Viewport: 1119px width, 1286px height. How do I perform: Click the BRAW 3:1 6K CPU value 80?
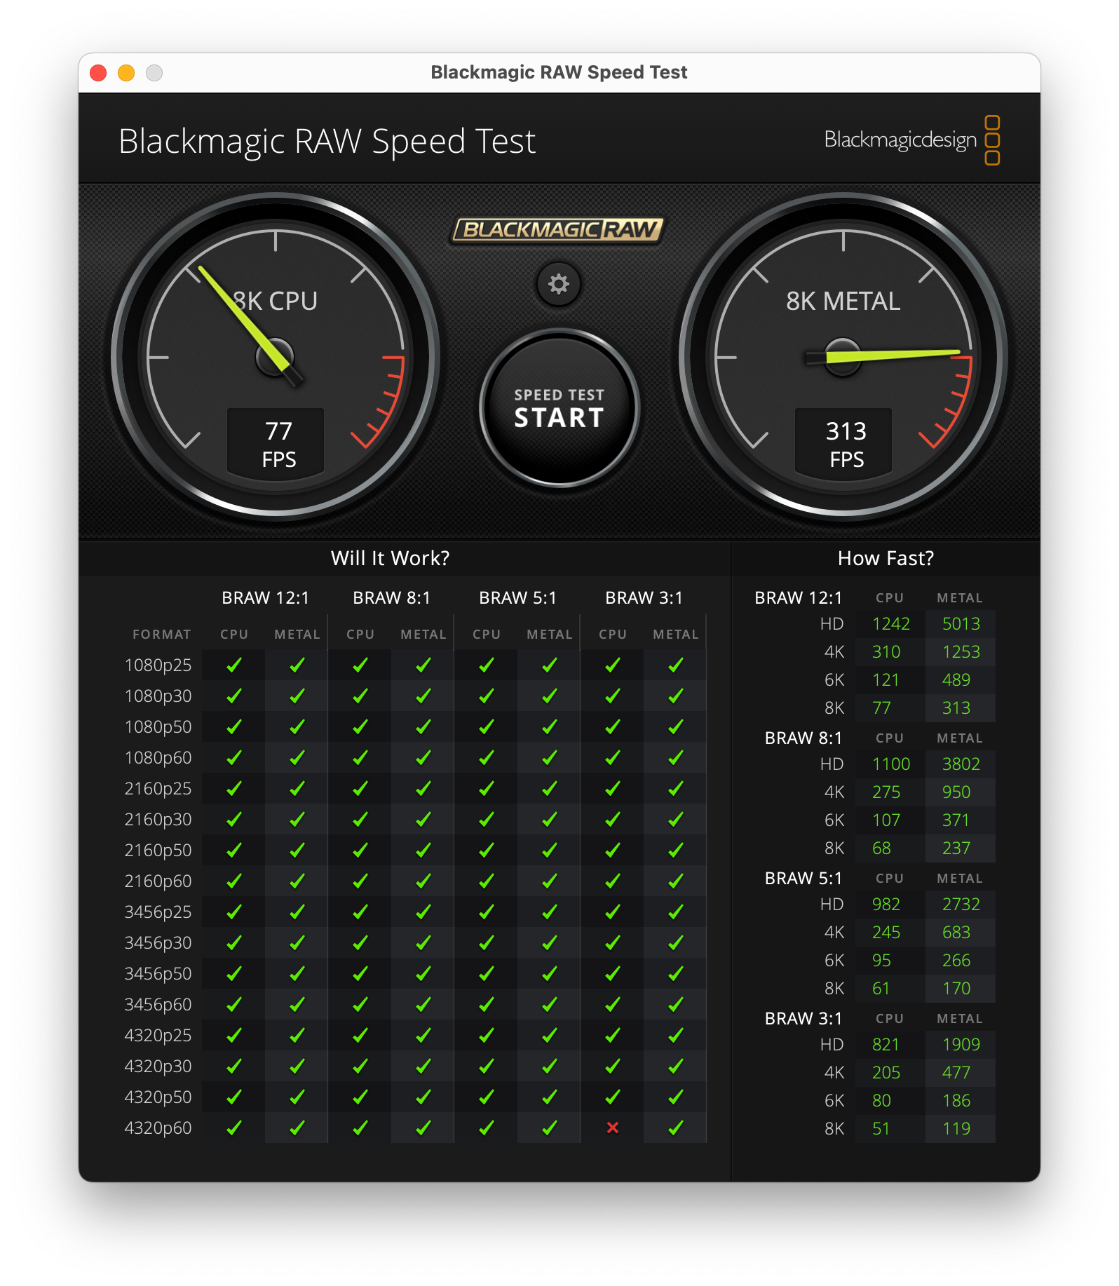[881, 1100]
